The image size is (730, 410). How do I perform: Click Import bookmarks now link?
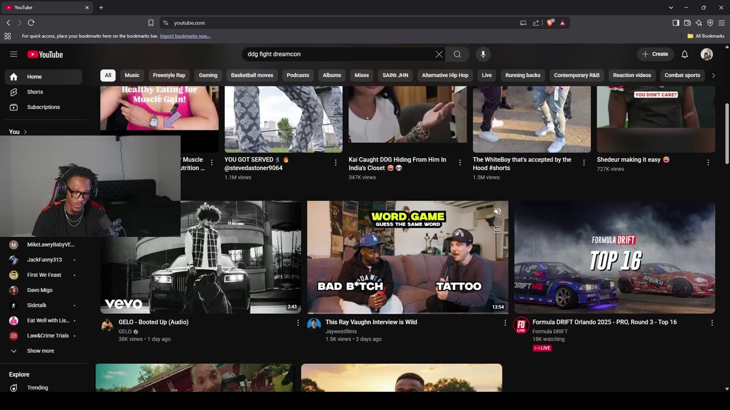(x=185, y=36)
